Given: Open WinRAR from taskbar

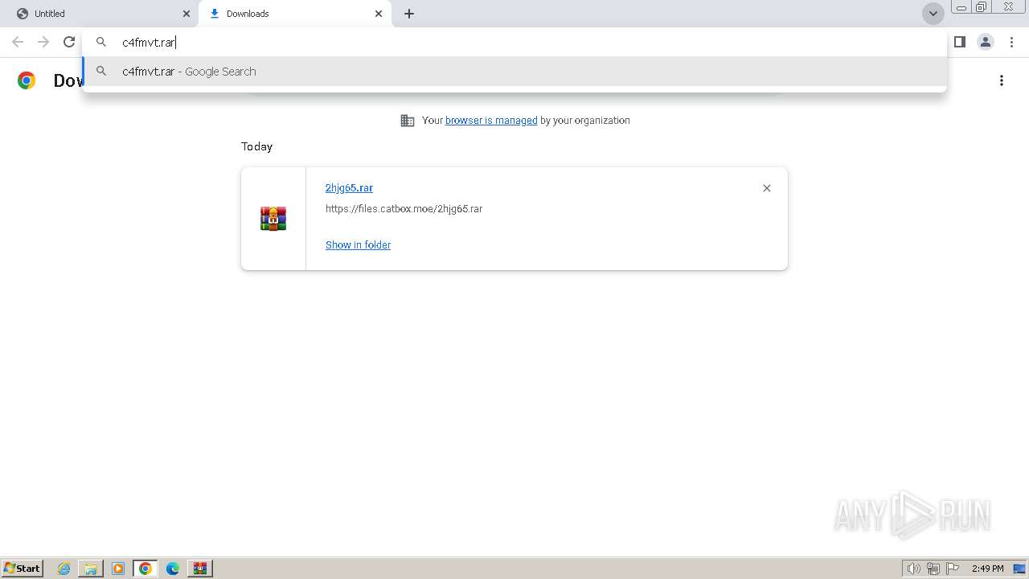Looking at the screenshot, I should tap(199, 569).
